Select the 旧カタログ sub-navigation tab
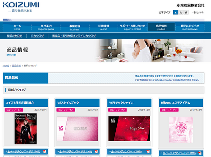Viewport: 211px width, 157px height. [37, 36]
